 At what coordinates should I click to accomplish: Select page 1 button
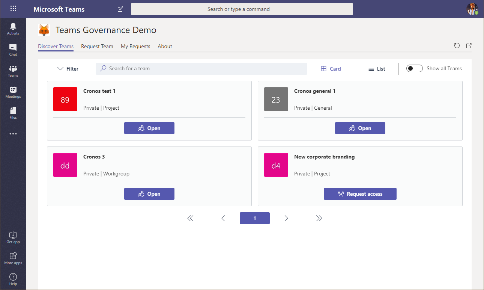tap(255, 218)
